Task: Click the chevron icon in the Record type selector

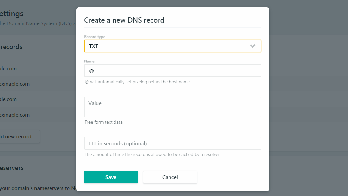Action: point(253,46)
